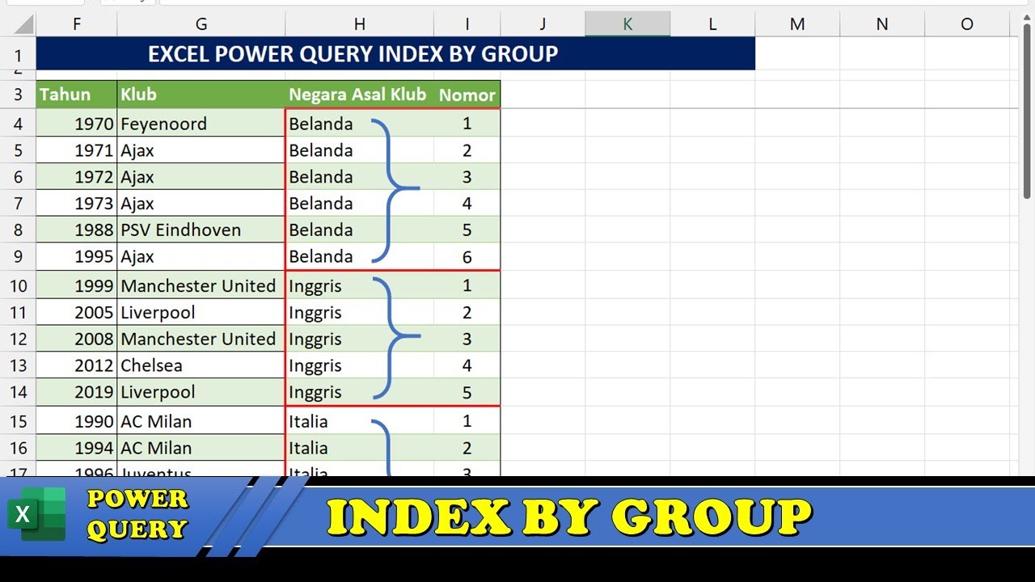
Task: Click the "Negara Asal Klub" header cell
Action: [x=360, y=95]
